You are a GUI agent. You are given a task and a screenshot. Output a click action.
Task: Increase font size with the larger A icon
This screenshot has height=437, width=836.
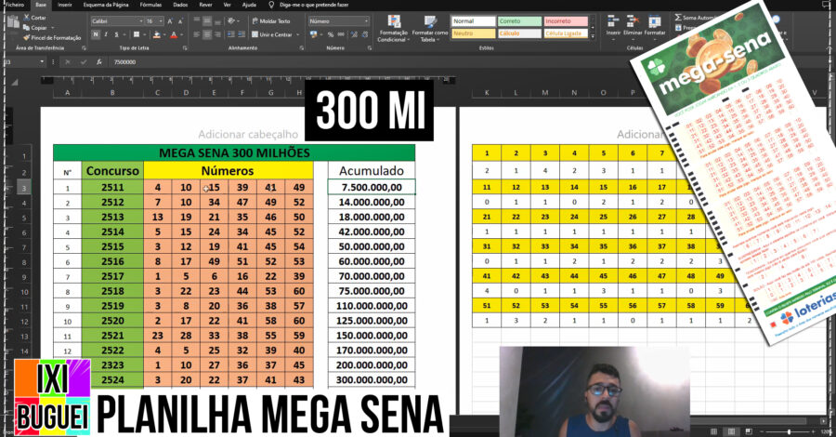pyautogui.click(x=170, y=21)
